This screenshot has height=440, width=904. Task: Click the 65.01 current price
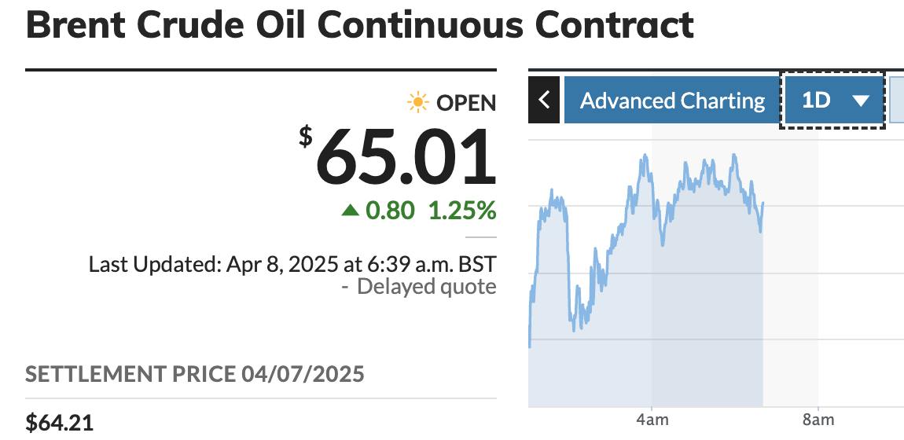(406, 157)
